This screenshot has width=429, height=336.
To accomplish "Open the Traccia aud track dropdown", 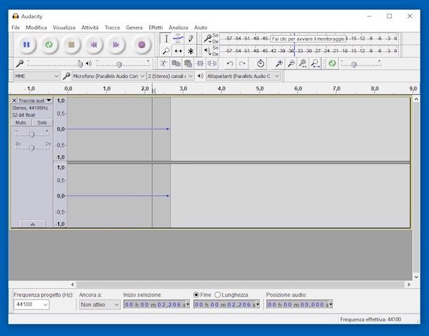I will pos(34,101).
